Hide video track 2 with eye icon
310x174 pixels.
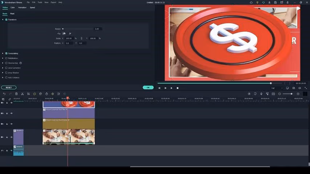[x=12, y=124]
